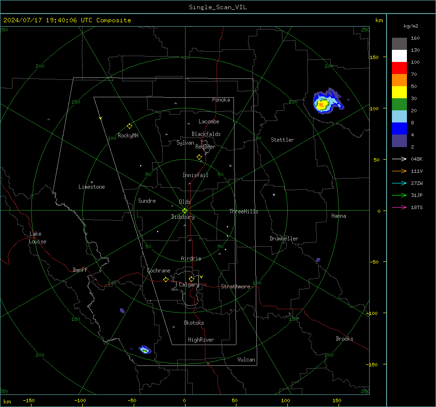The width and height of the screenshot is (436, 407).
Task: Click the HighRiver label
Action: click(201, 340)
